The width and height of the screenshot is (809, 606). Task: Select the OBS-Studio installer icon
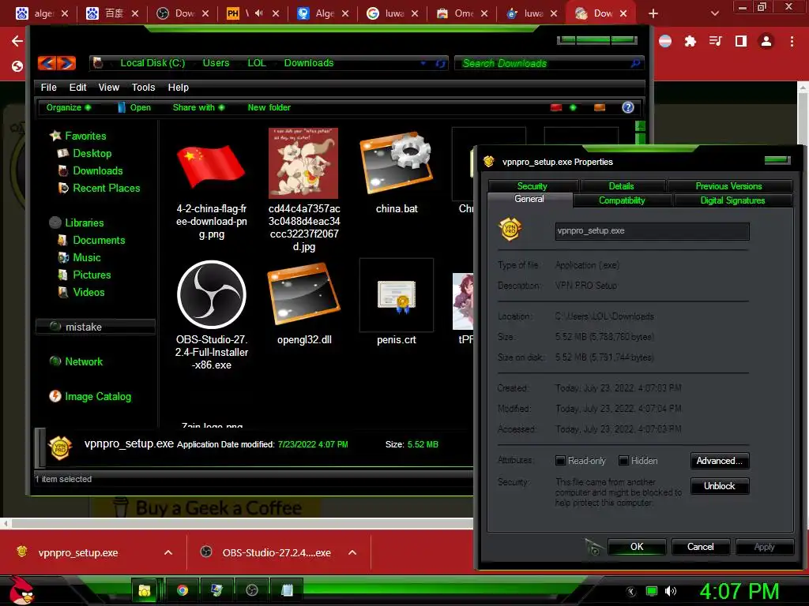tap(212, 294)
